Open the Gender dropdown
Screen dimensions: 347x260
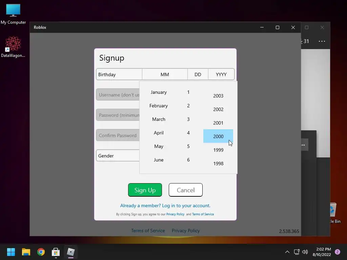point(118,156)
